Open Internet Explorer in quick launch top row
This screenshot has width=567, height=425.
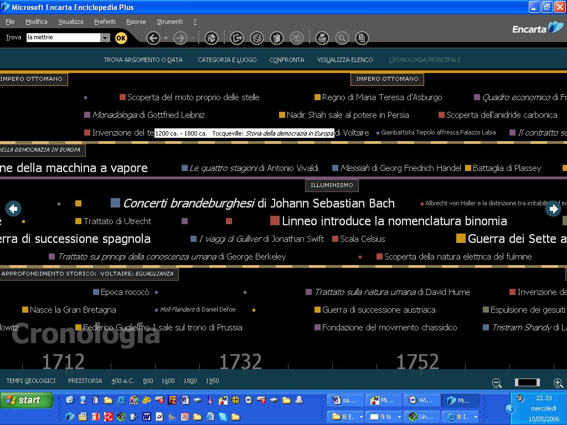tap(121, 400)
